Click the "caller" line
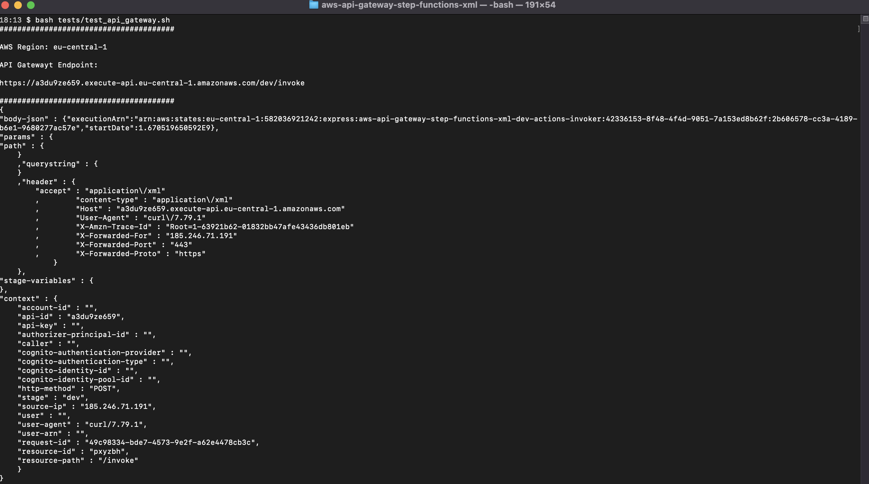This screenshot has height=484, width=869. pyautogui.click(x=48, y=344)
